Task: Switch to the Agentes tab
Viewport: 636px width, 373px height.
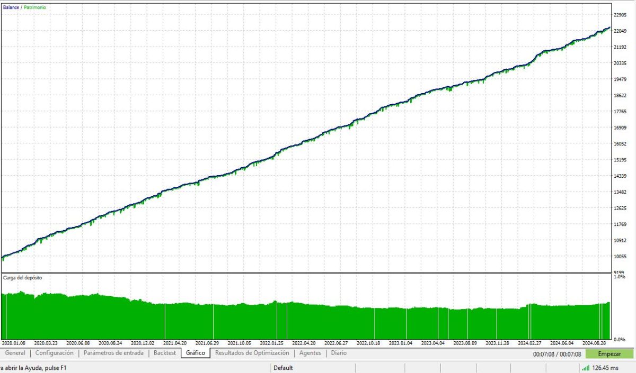Action: point(310,353)
